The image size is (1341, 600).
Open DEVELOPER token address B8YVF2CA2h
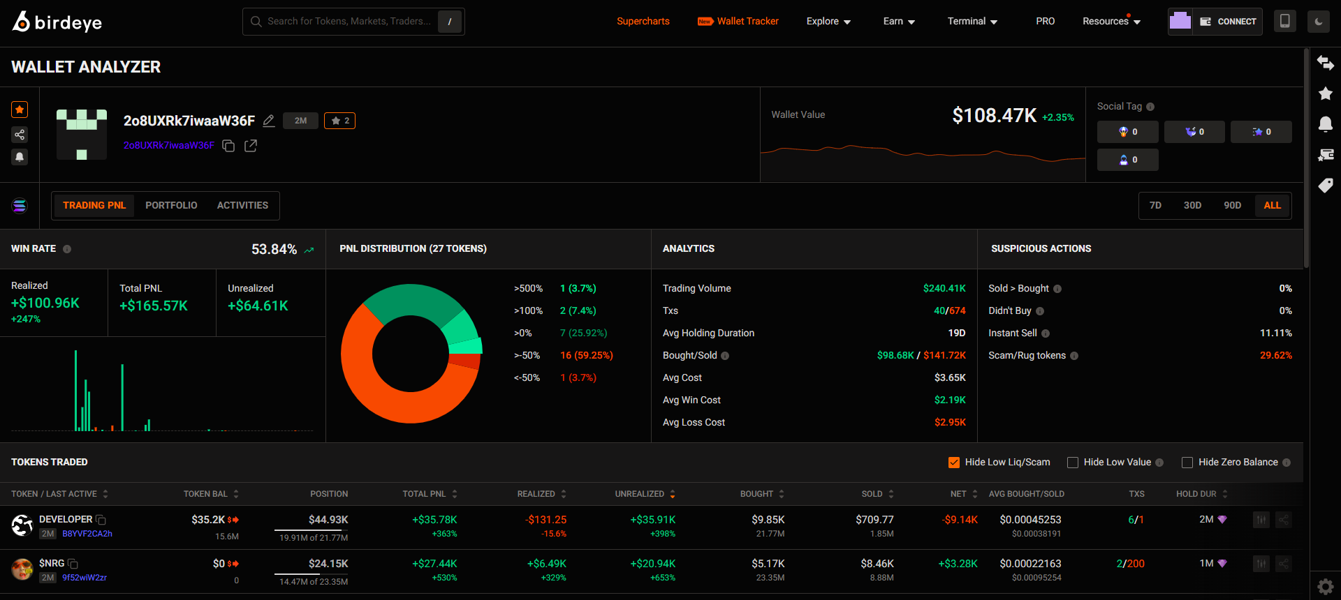[x=87, y=534]
